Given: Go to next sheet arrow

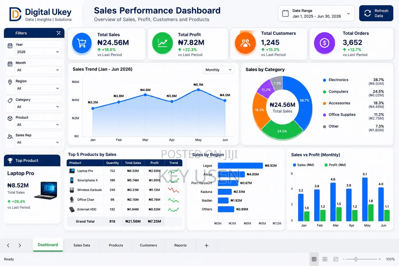Looking at the screenshot, I should click(20, 245).
